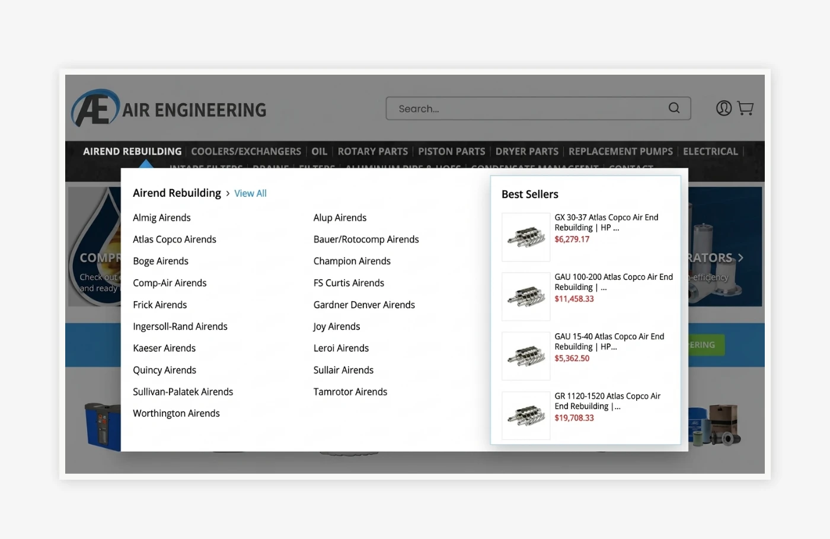Image resolution: width=830 pixels, height=539 pixels.
Task: Open the user account icon
Action: point(724,108)
